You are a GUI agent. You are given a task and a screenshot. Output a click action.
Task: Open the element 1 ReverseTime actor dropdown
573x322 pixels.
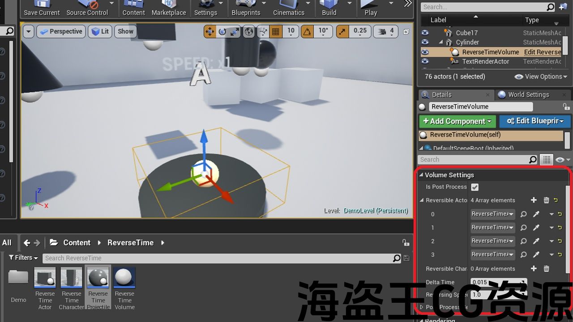tap(492, 228)
